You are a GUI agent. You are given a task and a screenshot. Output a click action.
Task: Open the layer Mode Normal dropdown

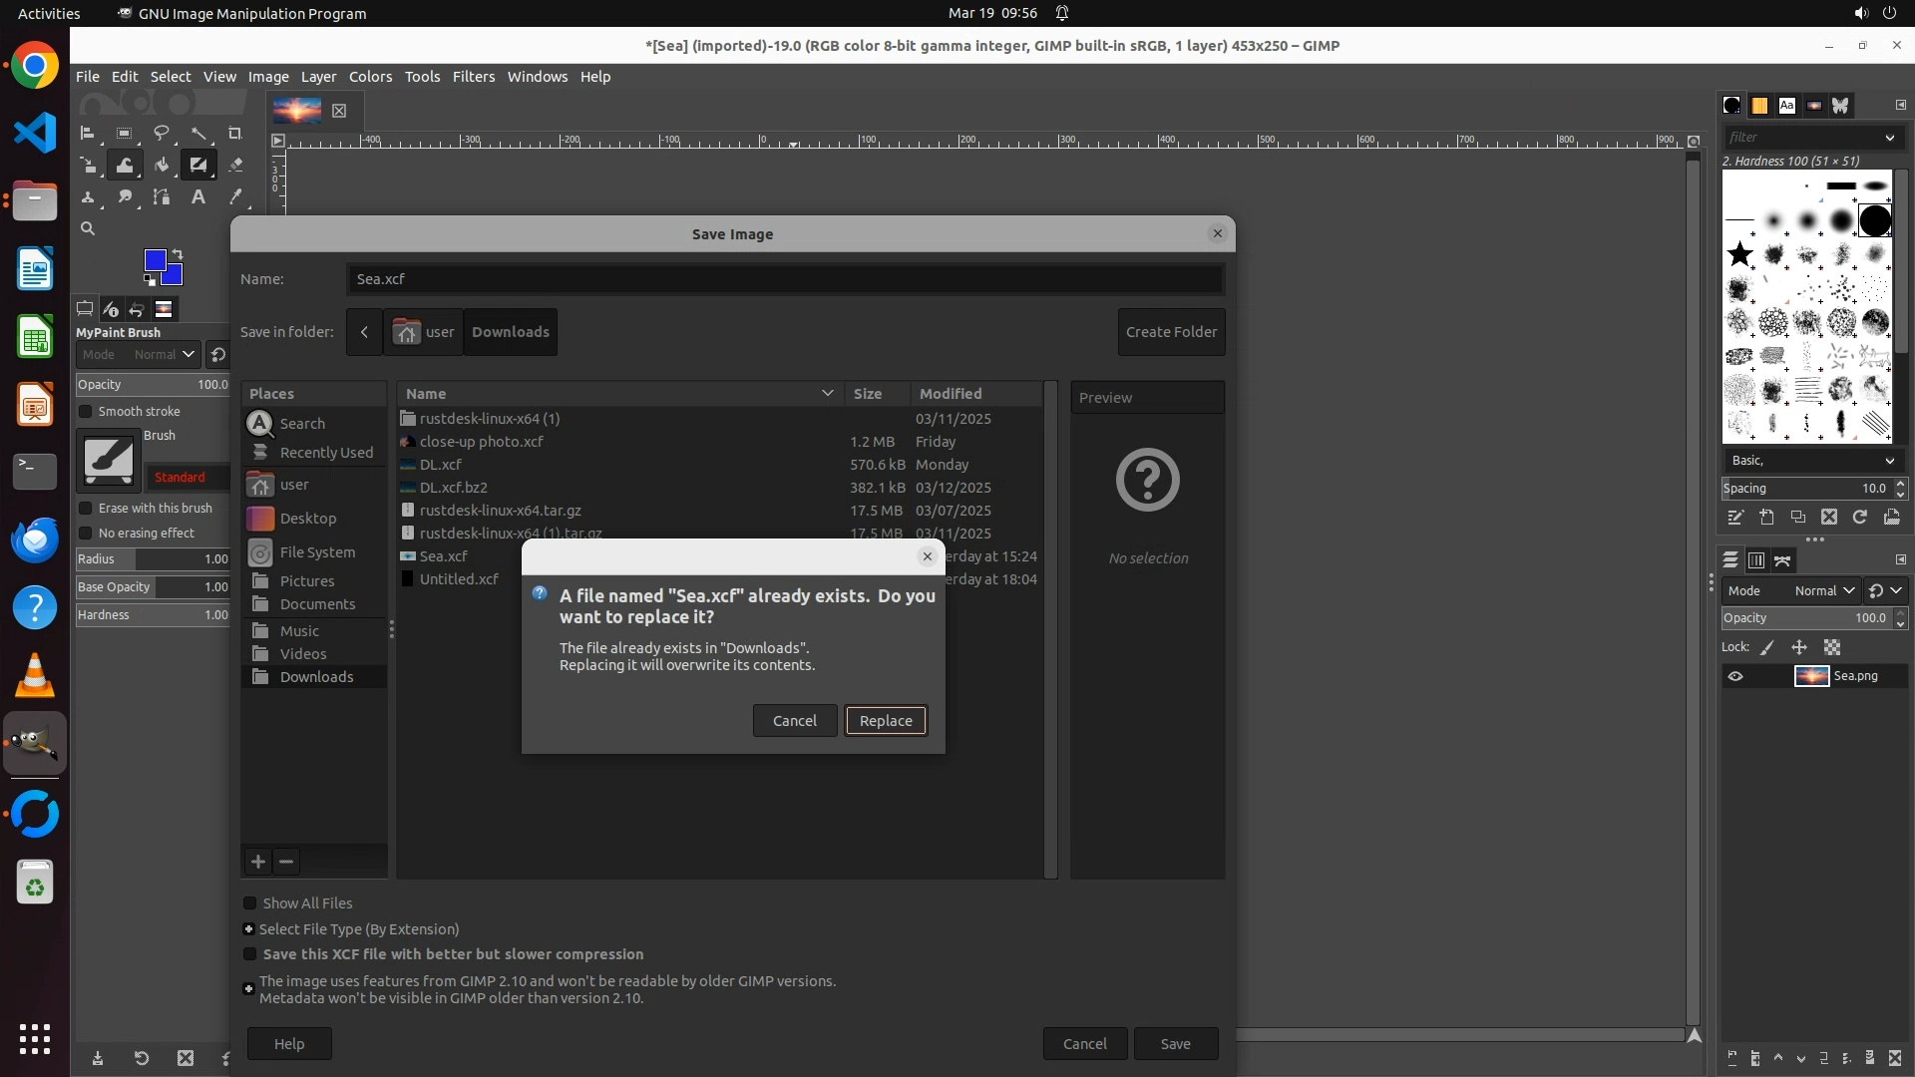pos(1824,591)
